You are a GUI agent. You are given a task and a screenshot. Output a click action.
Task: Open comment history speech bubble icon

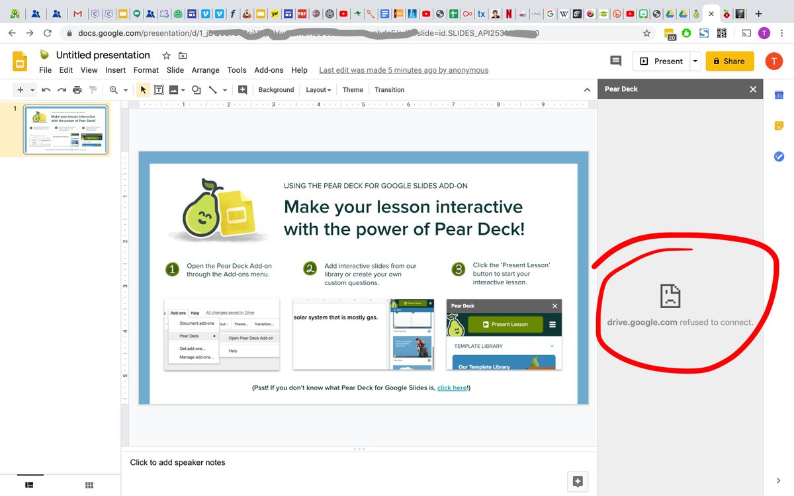pyautogui.click(x=615, y=61)
